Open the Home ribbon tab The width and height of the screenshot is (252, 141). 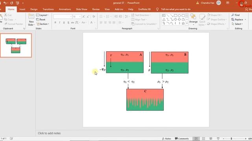11,9
